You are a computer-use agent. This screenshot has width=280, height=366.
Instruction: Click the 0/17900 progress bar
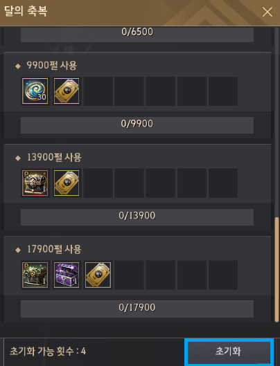click(137, 309)
